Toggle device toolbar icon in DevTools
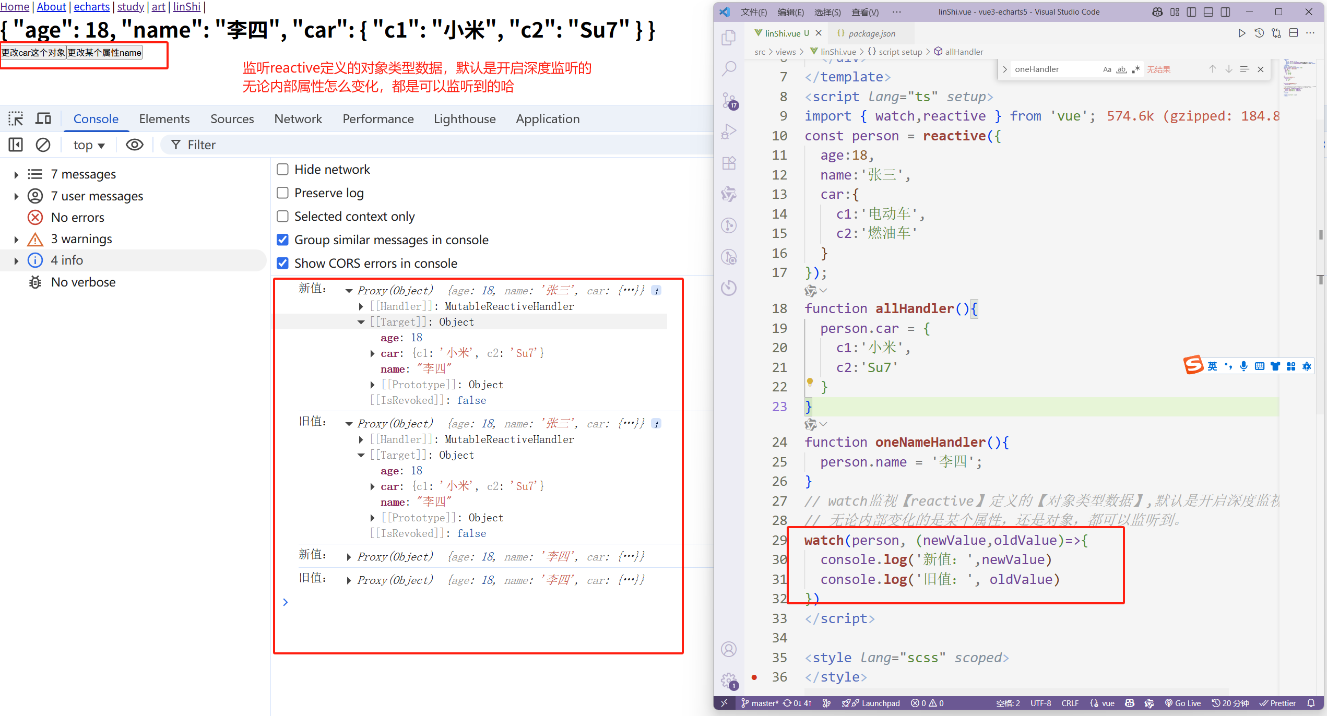Viewport: 1327px width, 716px height. 43,119
